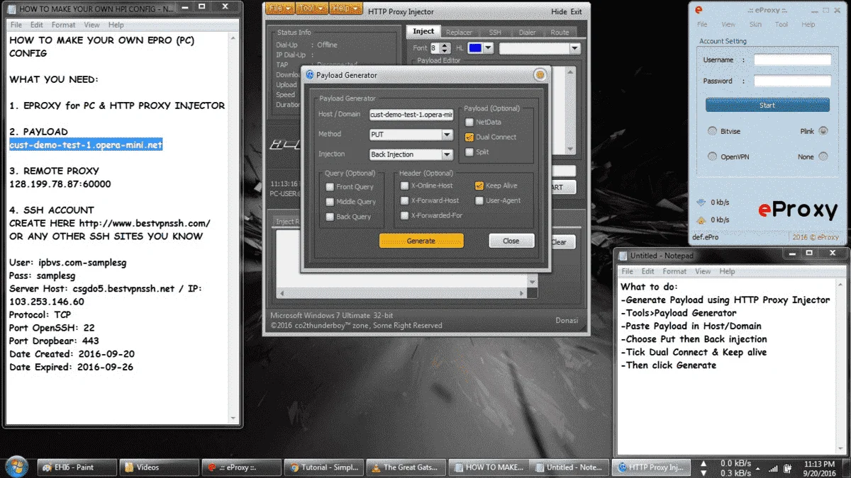Click Close in the Payload Generator
The width and height of the screenshot is (851, 478).
click(511, 241)
